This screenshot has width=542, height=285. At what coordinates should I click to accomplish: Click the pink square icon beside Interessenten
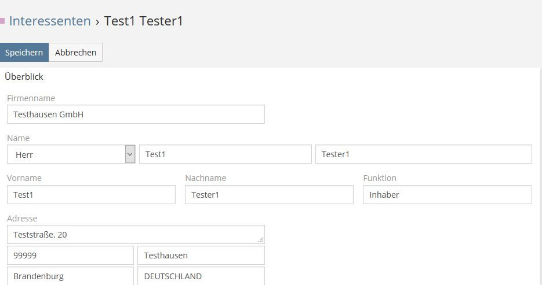point(2,21)
